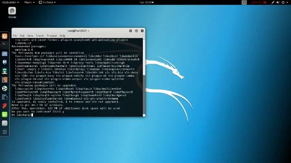Open the volume icon in top bar
This screenshot has width=291, height=163.
(278, 2)
